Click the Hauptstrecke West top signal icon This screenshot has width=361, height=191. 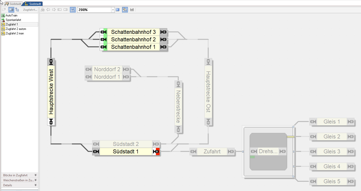point(51,62)
